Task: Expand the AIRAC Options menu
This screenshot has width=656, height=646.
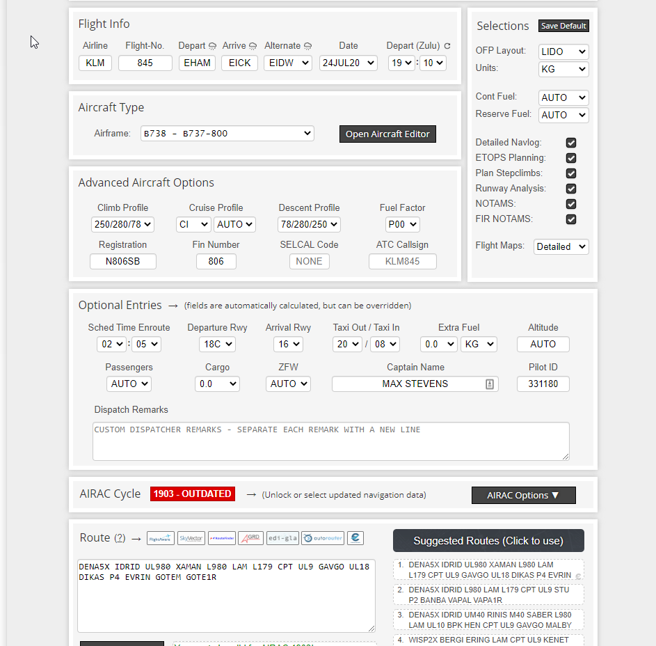Action: [x=523, y=495]
